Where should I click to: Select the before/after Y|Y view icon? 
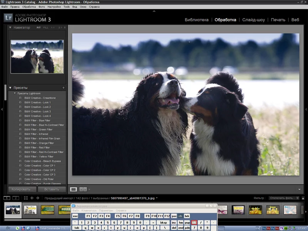[x=83, y=189]
